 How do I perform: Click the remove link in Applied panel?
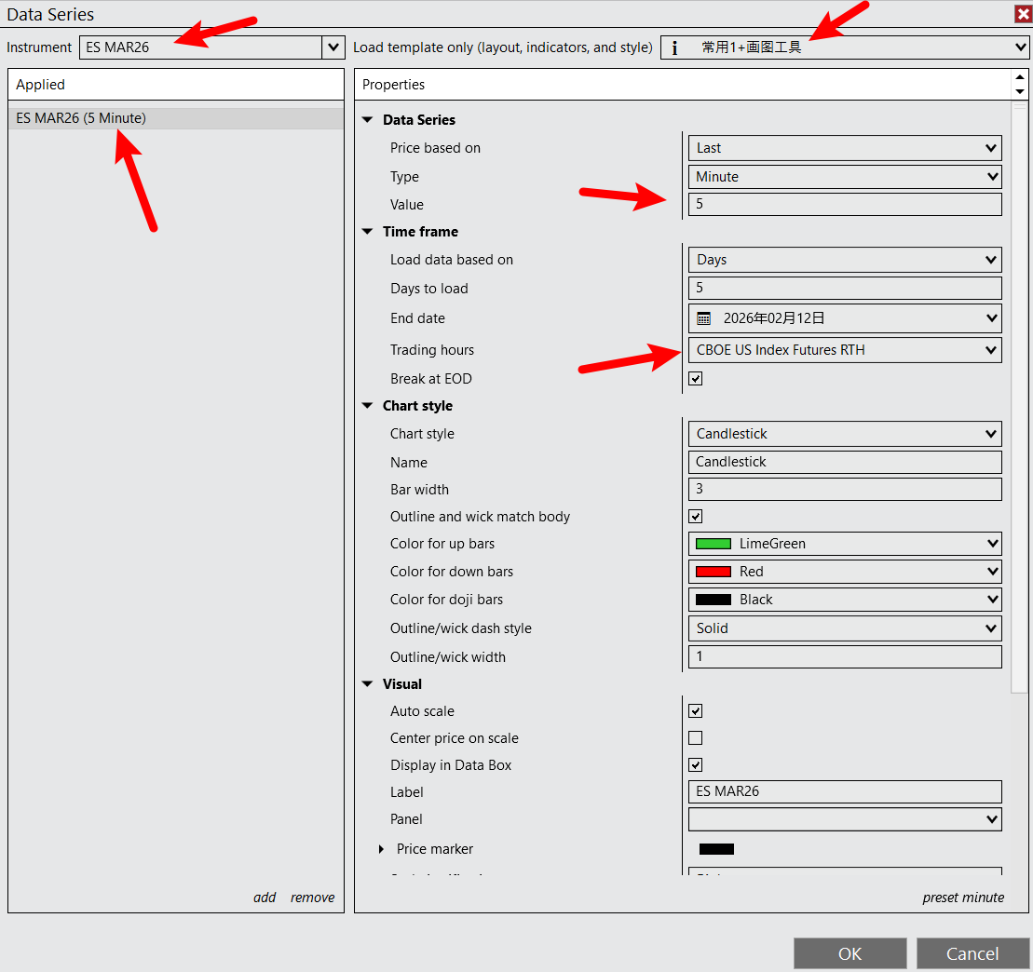[x=312, y=898]
